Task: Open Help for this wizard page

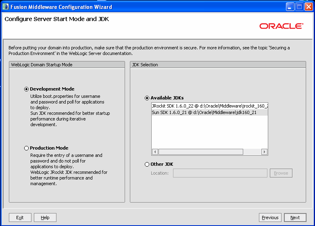Action: (x=45, y=218)
